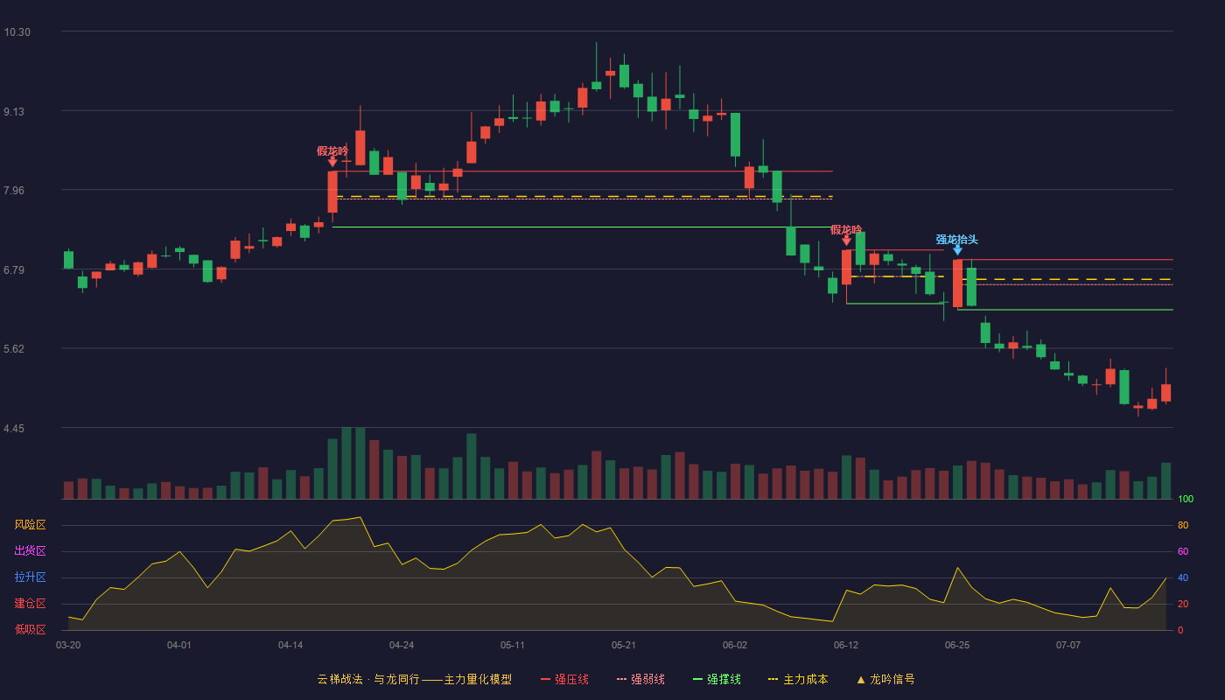
Task: Click the 建仓区 zone label
Action: [x=30, y=604]
